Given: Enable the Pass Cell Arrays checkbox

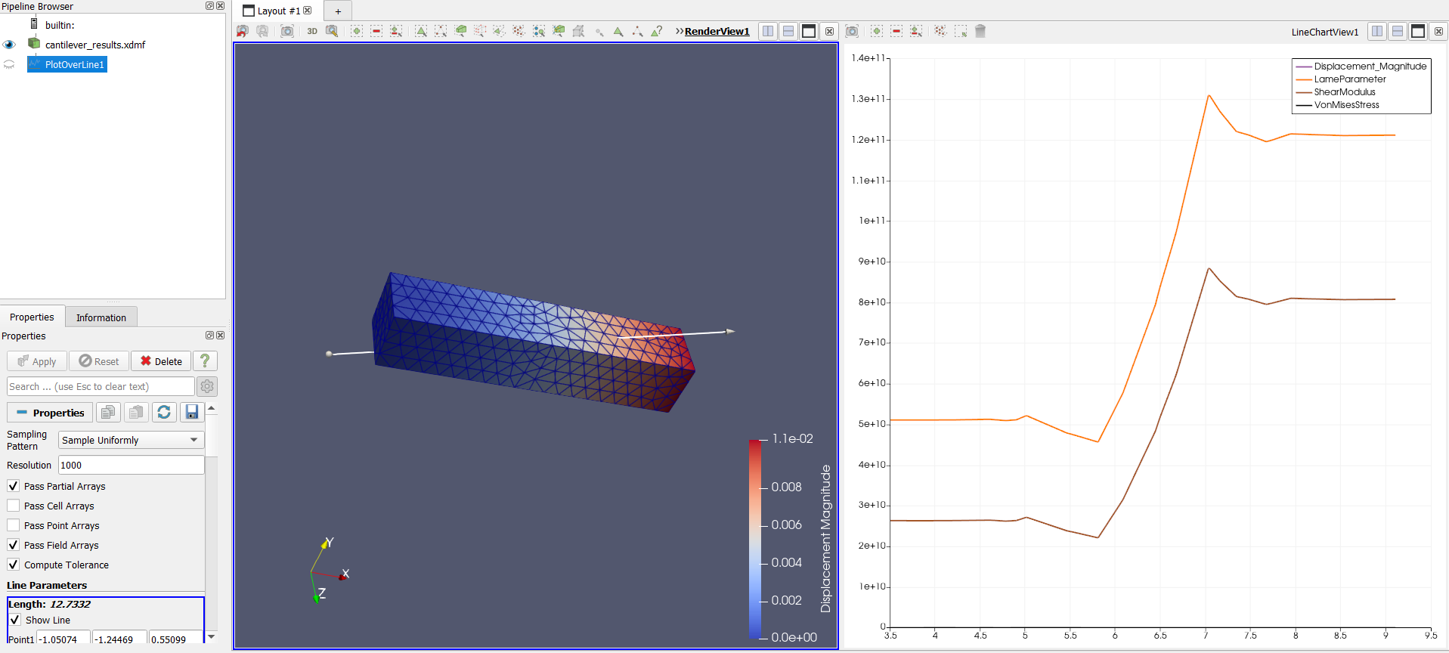Looking at the screenshot, I should [14, 506].
